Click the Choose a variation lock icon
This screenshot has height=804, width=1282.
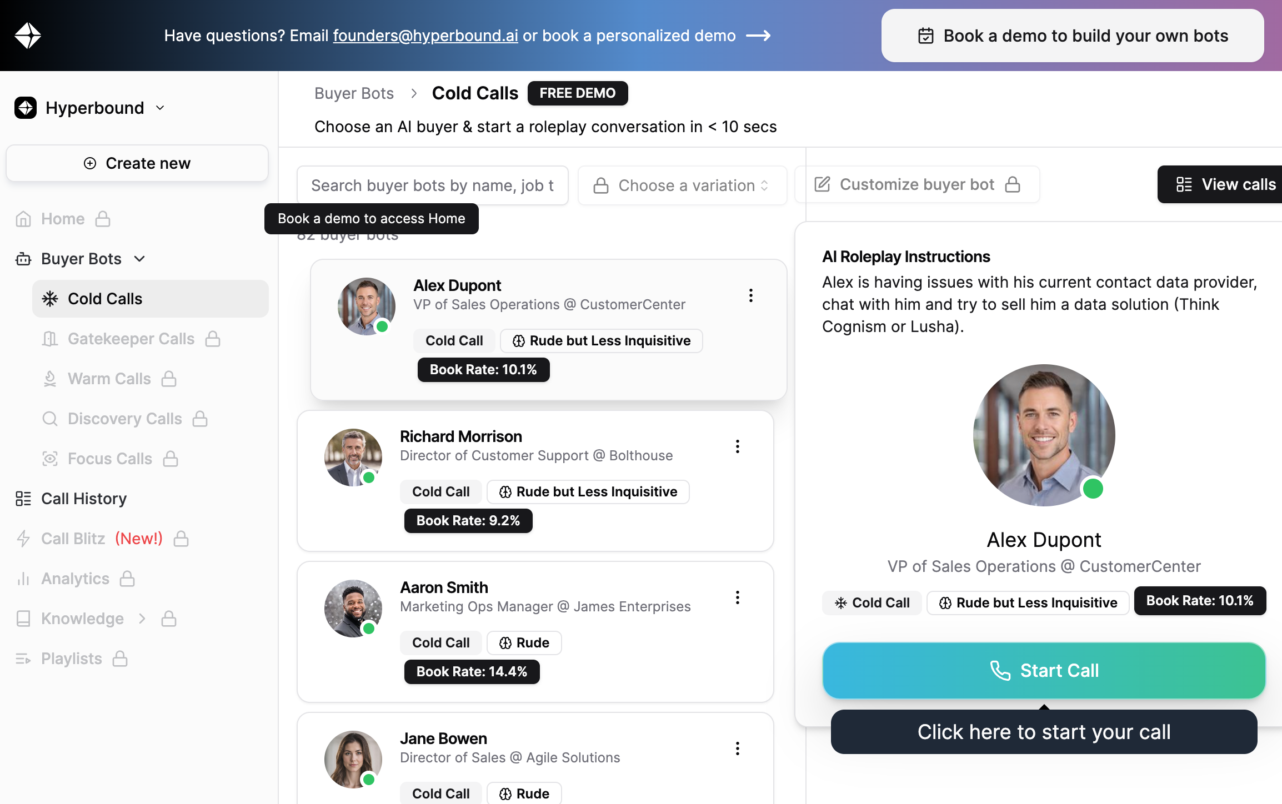coord(600,183)
